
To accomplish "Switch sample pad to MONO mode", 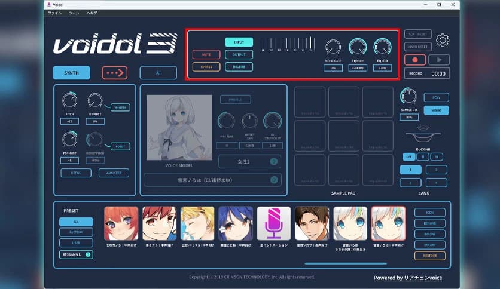I will coord(436,110).
